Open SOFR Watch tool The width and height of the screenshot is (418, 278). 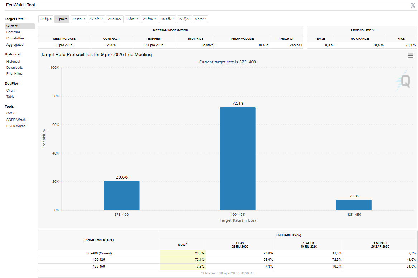coord(16,120)
